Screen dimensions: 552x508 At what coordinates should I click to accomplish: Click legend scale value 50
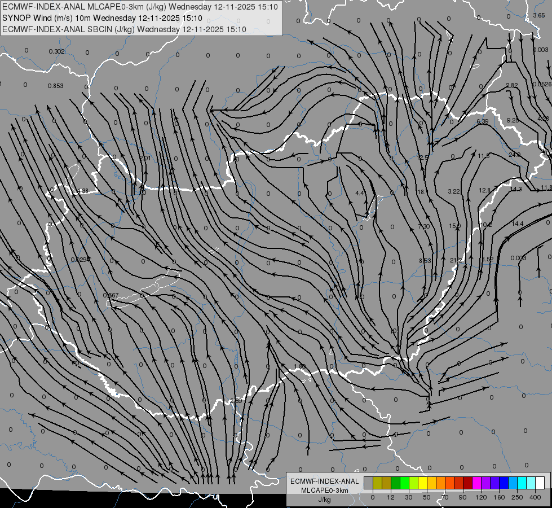click(427, 497)
